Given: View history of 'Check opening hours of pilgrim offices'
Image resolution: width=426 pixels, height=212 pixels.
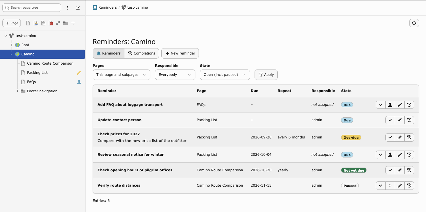Looking at the screenshot, I should click(x=409, y=170).
